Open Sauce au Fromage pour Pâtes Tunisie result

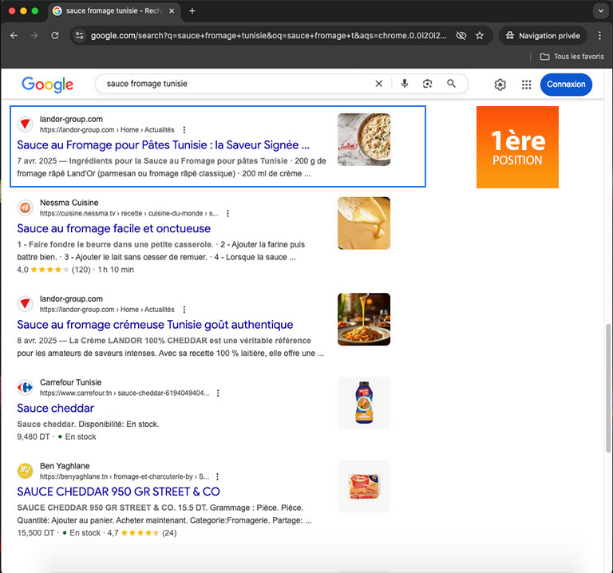click(x=163, y=145)
